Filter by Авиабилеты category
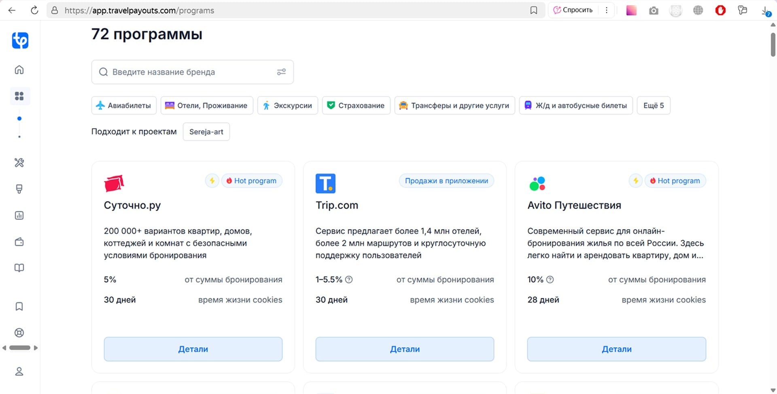 124,105
